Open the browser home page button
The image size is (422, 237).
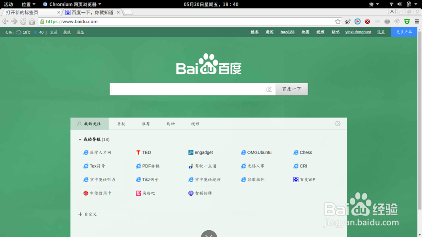pyautogui.click(x=32, y=21)
